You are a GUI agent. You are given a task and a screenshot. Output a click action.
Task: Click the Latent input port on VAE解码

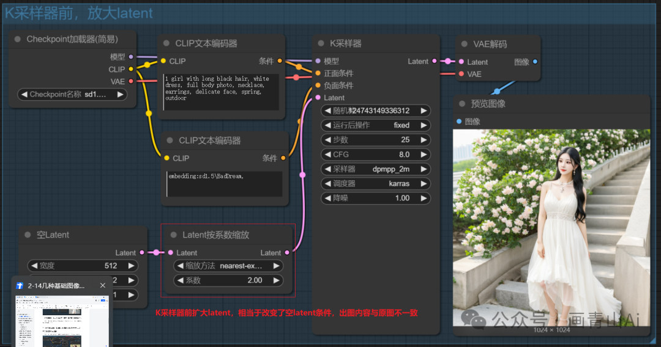[x=461, y=62]
